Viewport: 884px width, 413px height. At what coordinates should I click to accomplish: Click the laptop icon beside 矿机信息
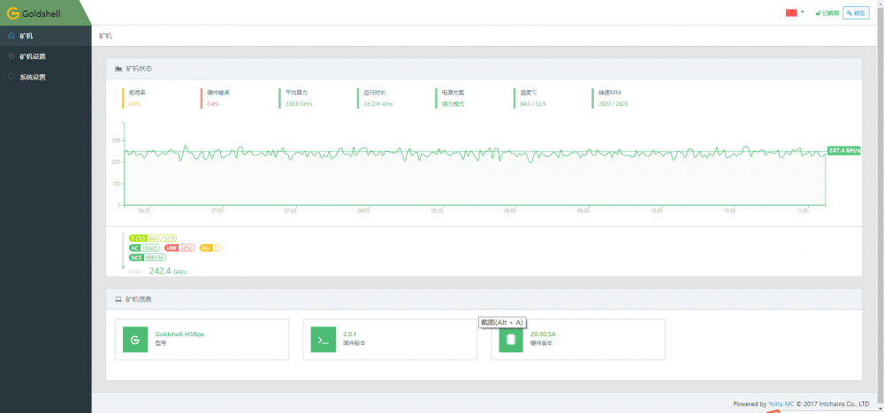pos(118,299)
